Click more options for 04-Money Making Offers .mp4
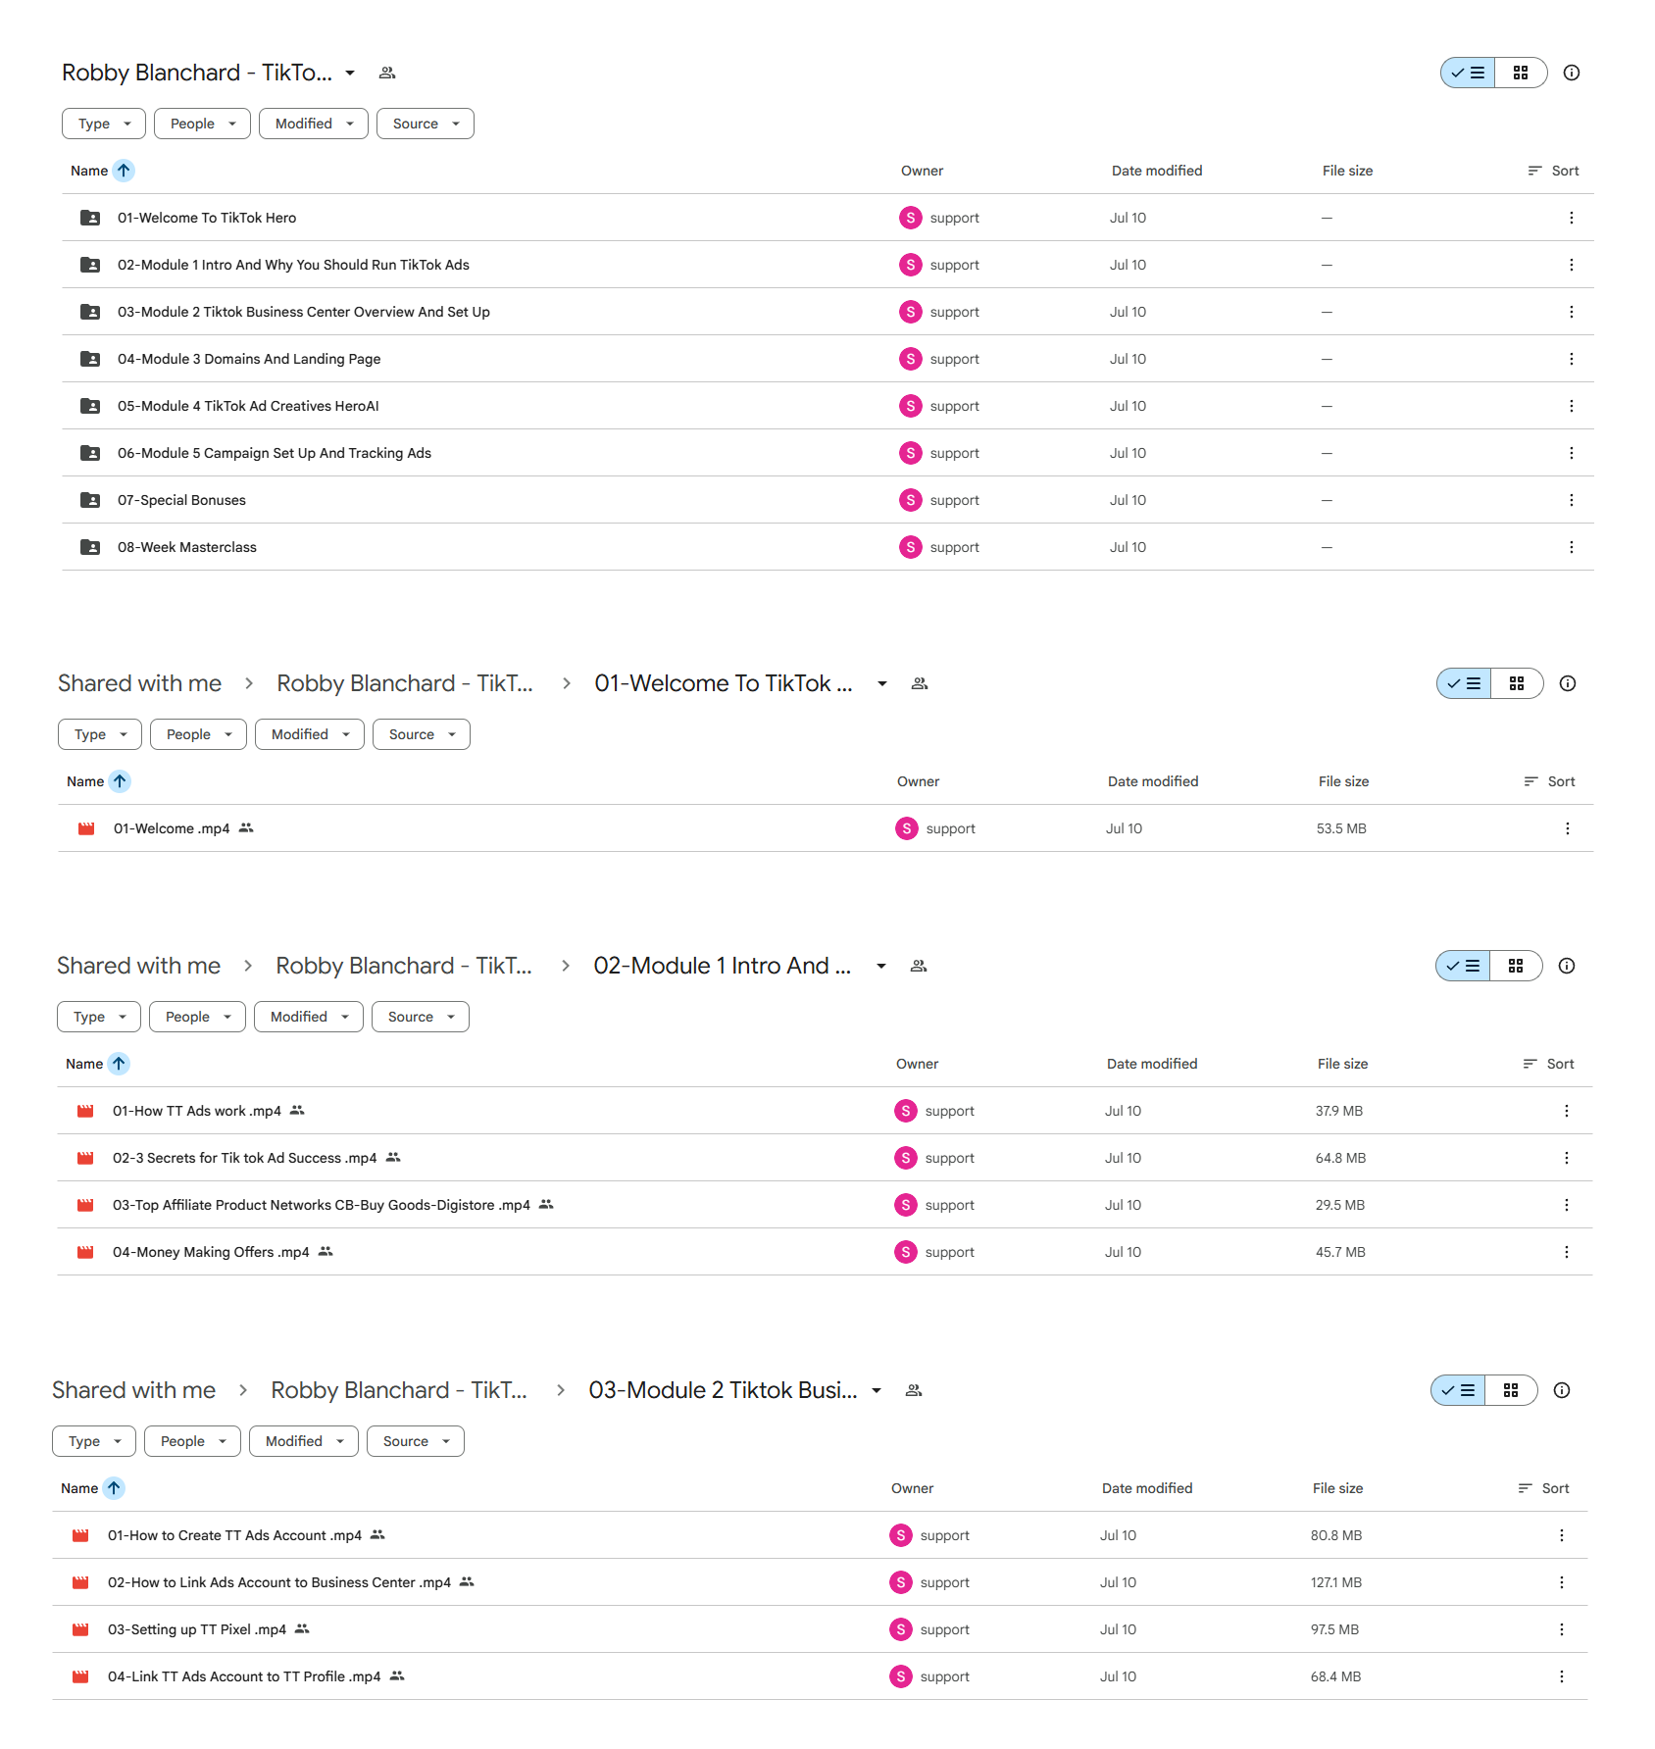Image resolution: width=1655 pixels, height=1749 pixels. (1567, 1252)
